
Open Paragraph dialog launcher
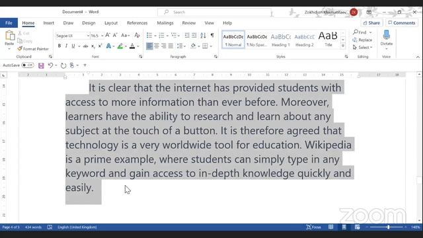tap(215, 57)
